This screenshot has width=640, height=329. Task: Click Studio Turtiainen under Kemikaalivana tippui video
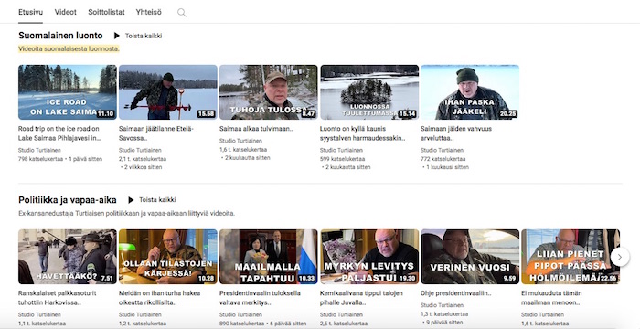(341, 315)
